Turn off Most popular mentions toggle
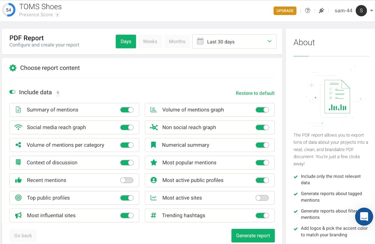This screenshot has width=375, height=244. (x=262, y=163)
